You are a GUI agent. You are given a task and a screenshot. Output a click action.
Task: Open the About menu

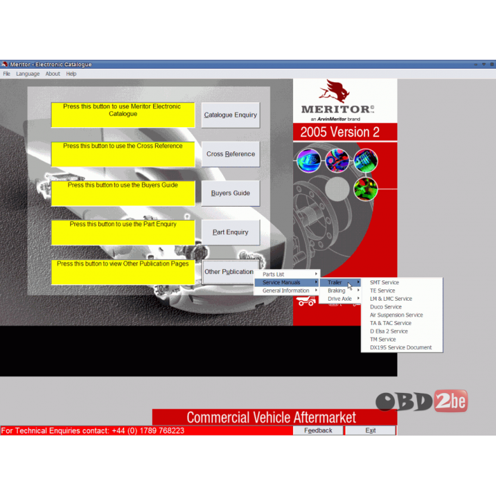coord(53,74)
